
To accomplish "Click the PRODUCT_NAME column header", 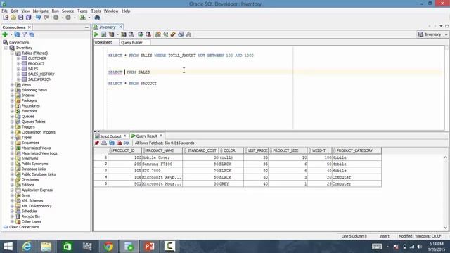I will point(162,150).
